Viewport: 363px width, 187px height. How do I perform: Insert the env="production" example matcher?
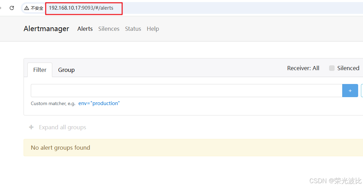click(99, 103)
